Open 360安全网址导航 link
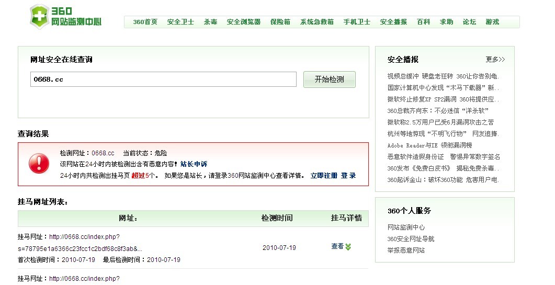This screenshot has height=285, width=555. [x=411, y=239]
